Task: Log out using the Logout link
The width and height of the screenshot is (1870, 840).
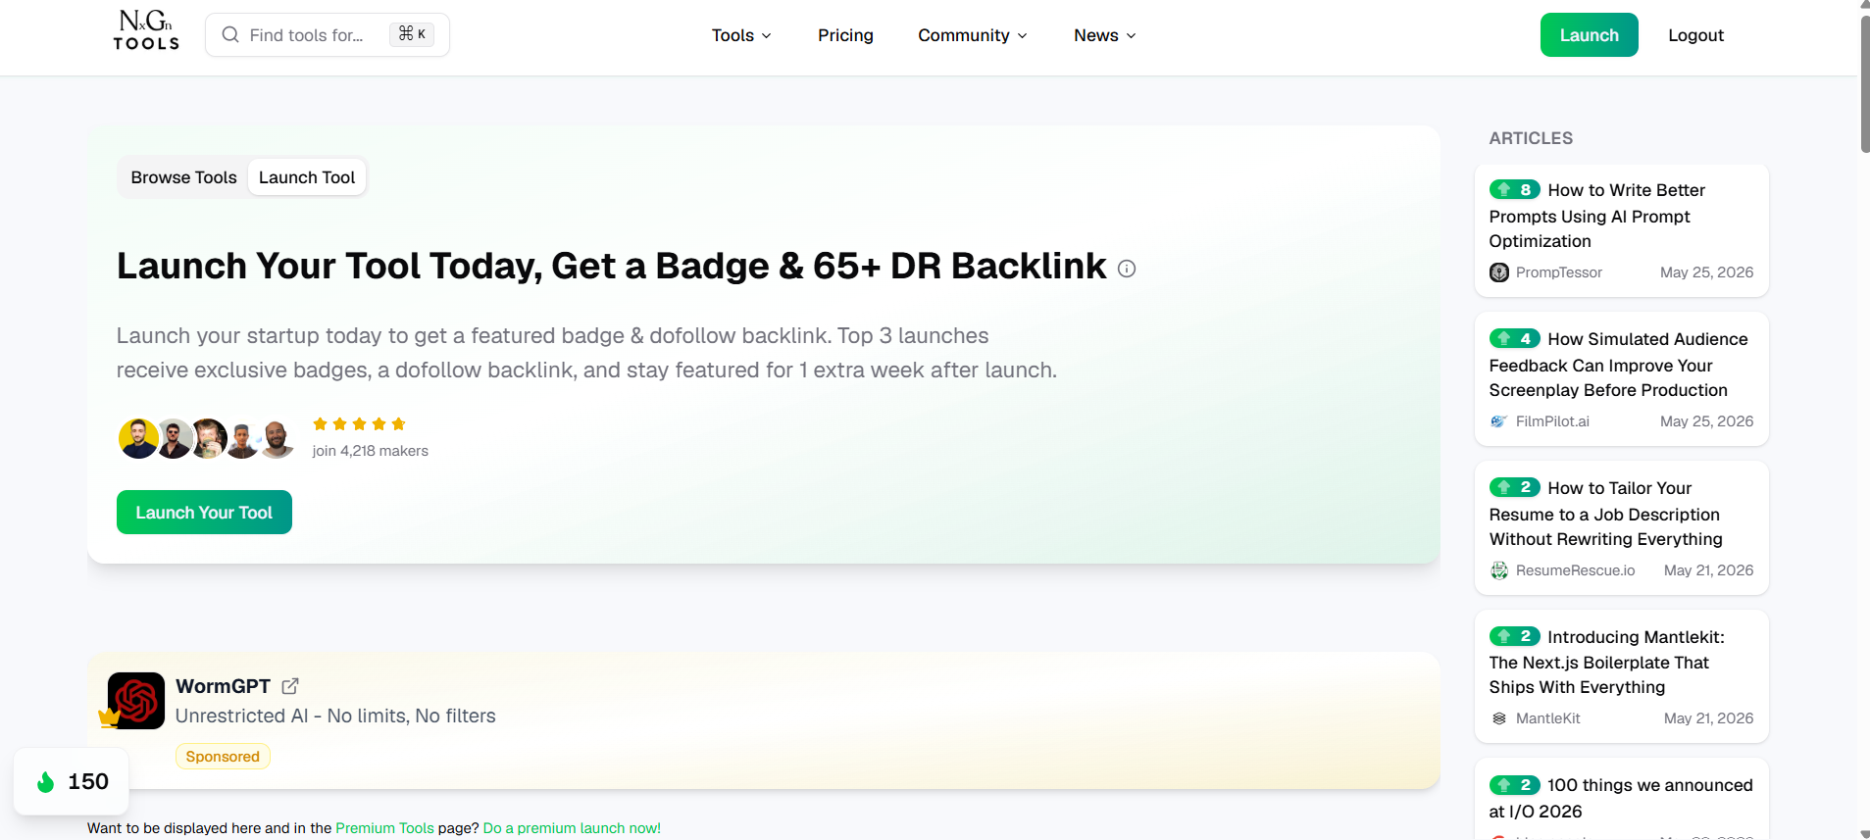Action: [x=1695, y=35]
